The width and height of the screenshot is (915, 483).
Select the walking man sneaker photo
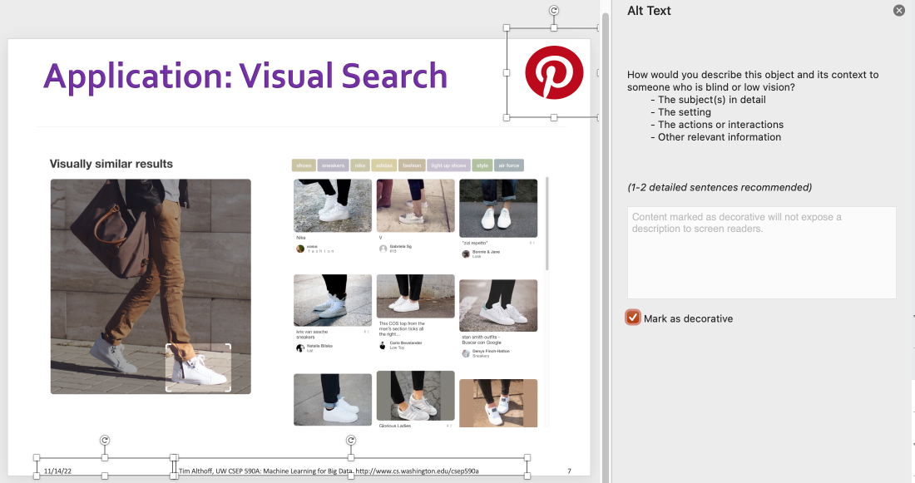tap(151, 287)
